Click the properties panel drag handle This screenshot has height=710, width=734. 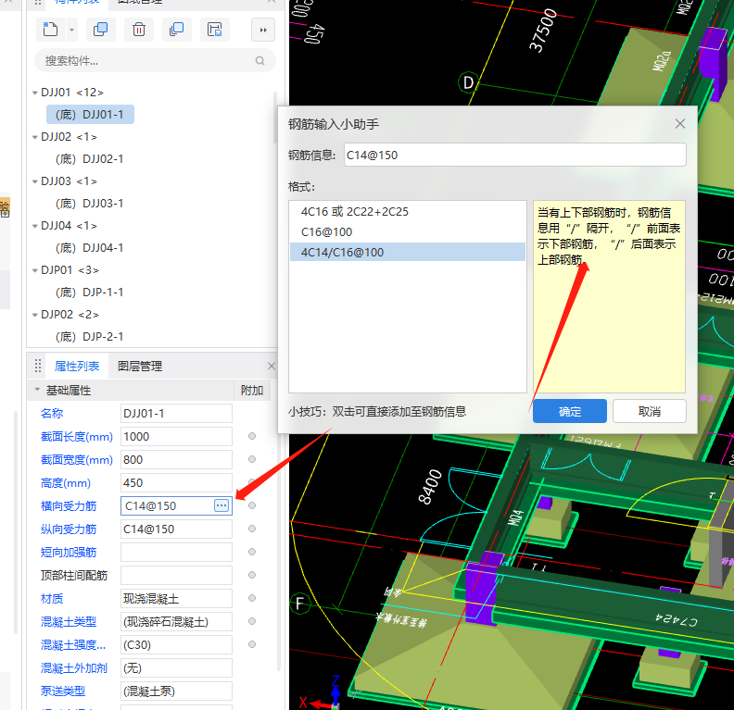38,366
